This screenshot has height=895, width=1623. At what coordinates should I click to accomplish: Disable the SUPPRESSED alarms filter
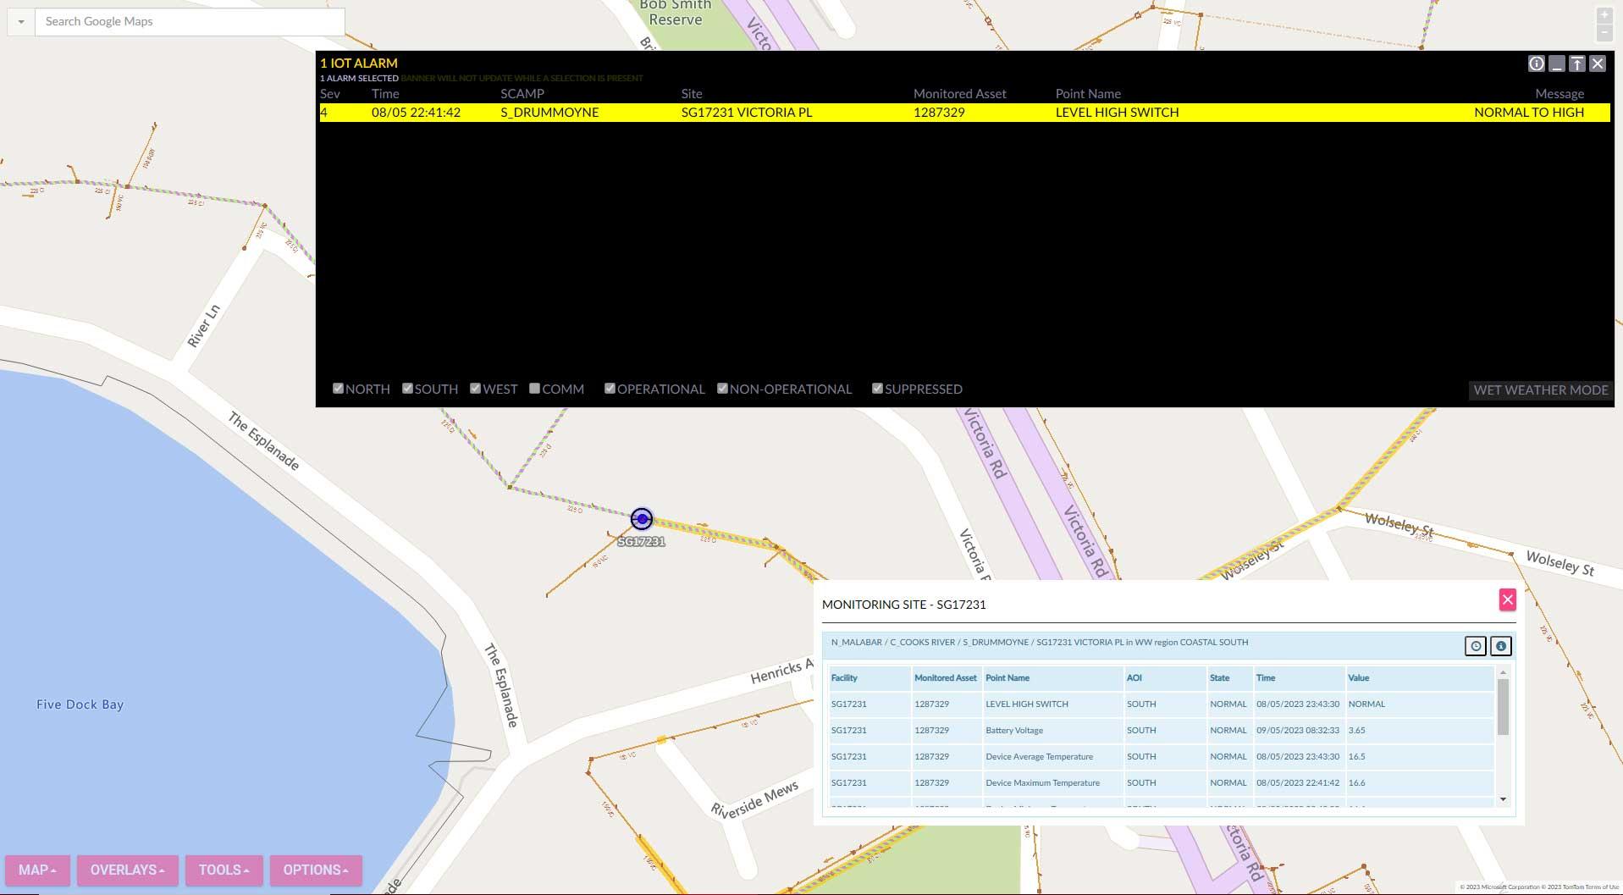(x=877, y=388)
